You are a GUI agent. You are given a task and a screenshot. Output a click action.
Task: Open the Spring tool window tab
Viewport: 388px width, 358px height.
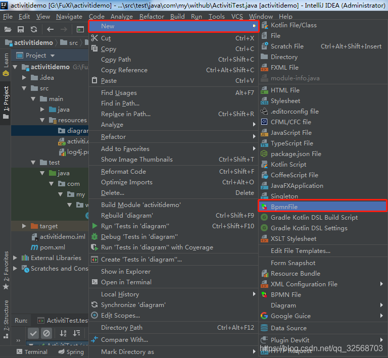point(71,352)
